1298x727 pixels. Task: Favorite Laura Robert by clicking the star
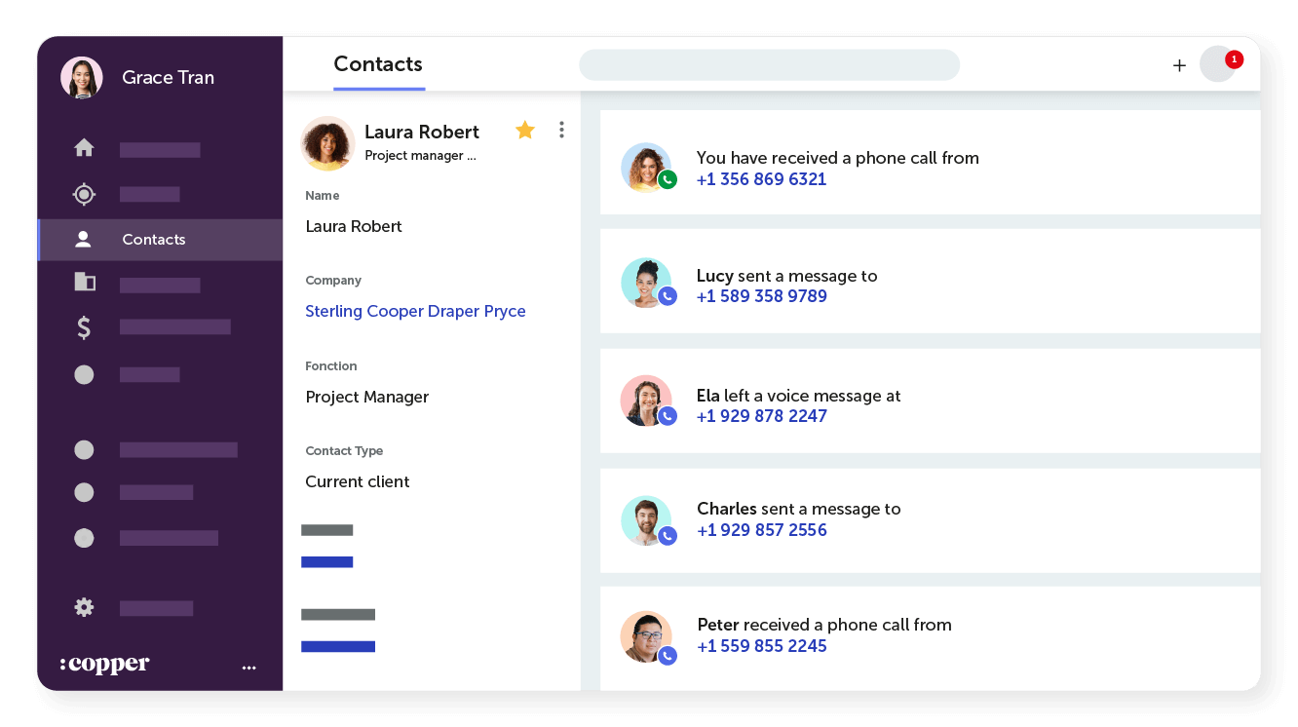tap(525, 130)
